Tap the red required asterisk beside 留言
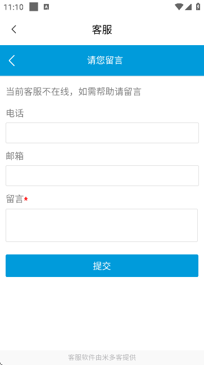 (x=26, y=199)
